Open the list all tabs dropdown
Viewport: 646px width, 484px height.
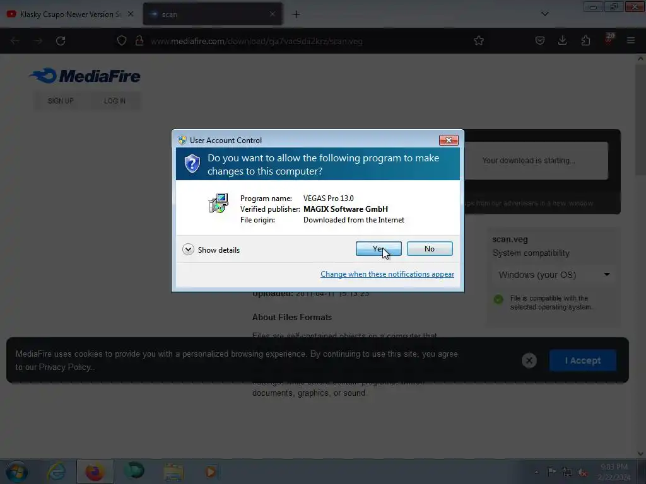click(x=544, y=14)
